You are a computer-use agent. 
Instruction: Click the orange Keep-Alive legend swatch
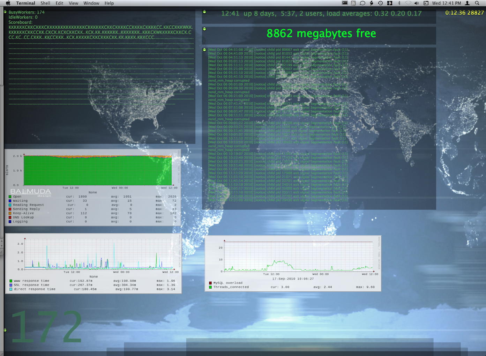pyautogui.click(x=10, y=213)
